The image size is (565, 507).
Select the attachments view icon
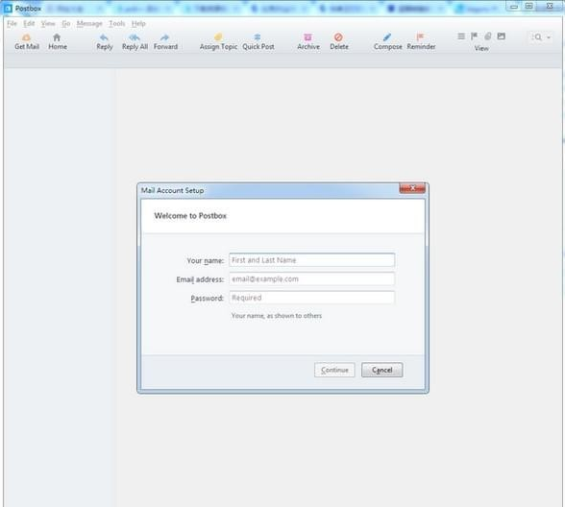[487, 36]
